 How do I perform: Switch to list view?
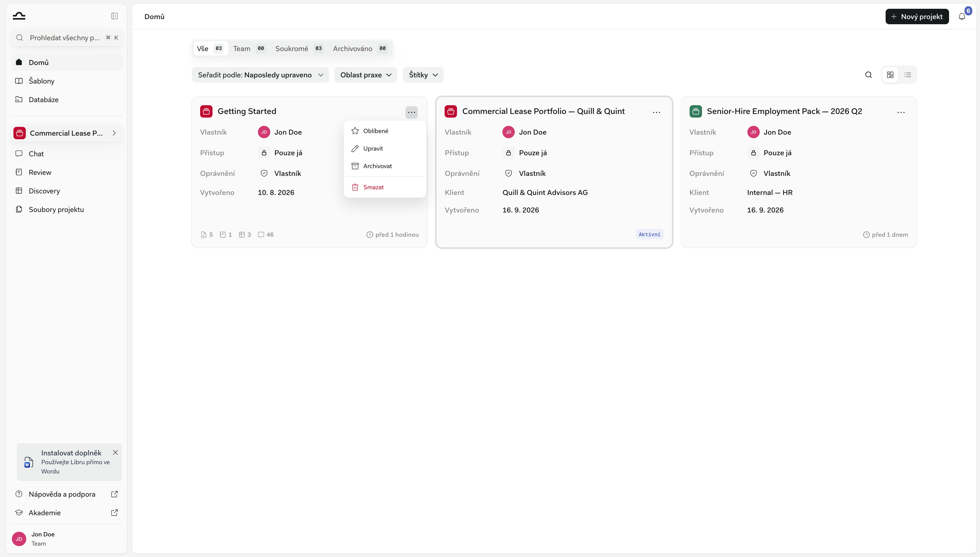[908, 75]
